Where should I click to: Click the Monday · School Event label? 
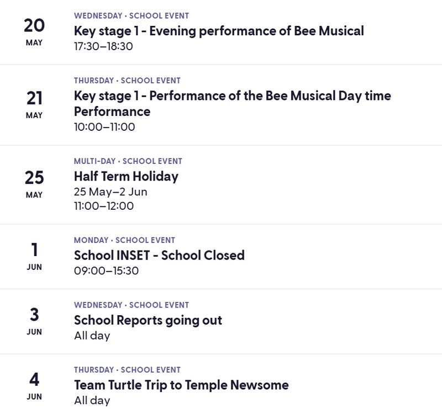click(125, 240)
